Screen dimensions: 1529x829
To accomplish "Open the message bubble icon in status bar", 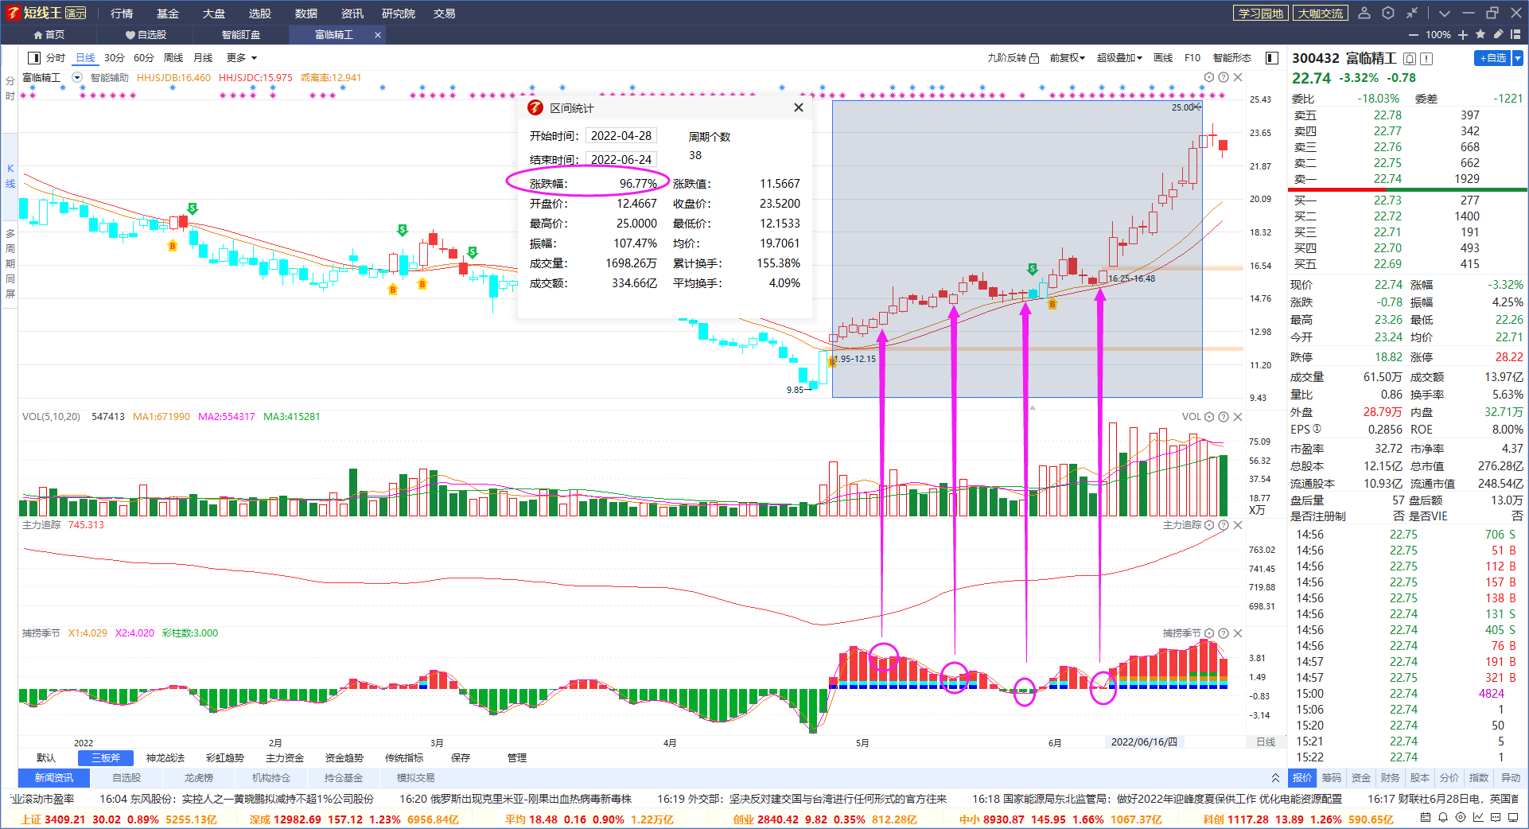I will pyautogui.click(x=1496, y=818).
